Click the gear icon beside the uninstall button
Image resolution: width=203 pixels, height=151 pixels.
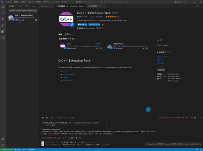[x=103, y=24]
